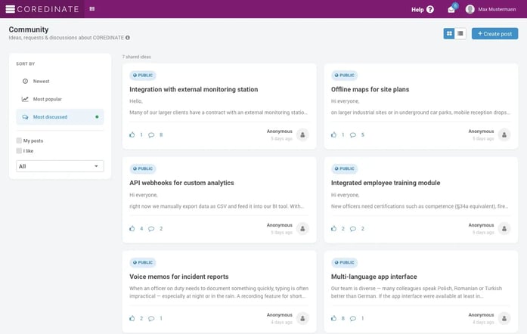Like the external monitoring station post
The width and height of the screenshot is (527, 334).
coord(132,135)
